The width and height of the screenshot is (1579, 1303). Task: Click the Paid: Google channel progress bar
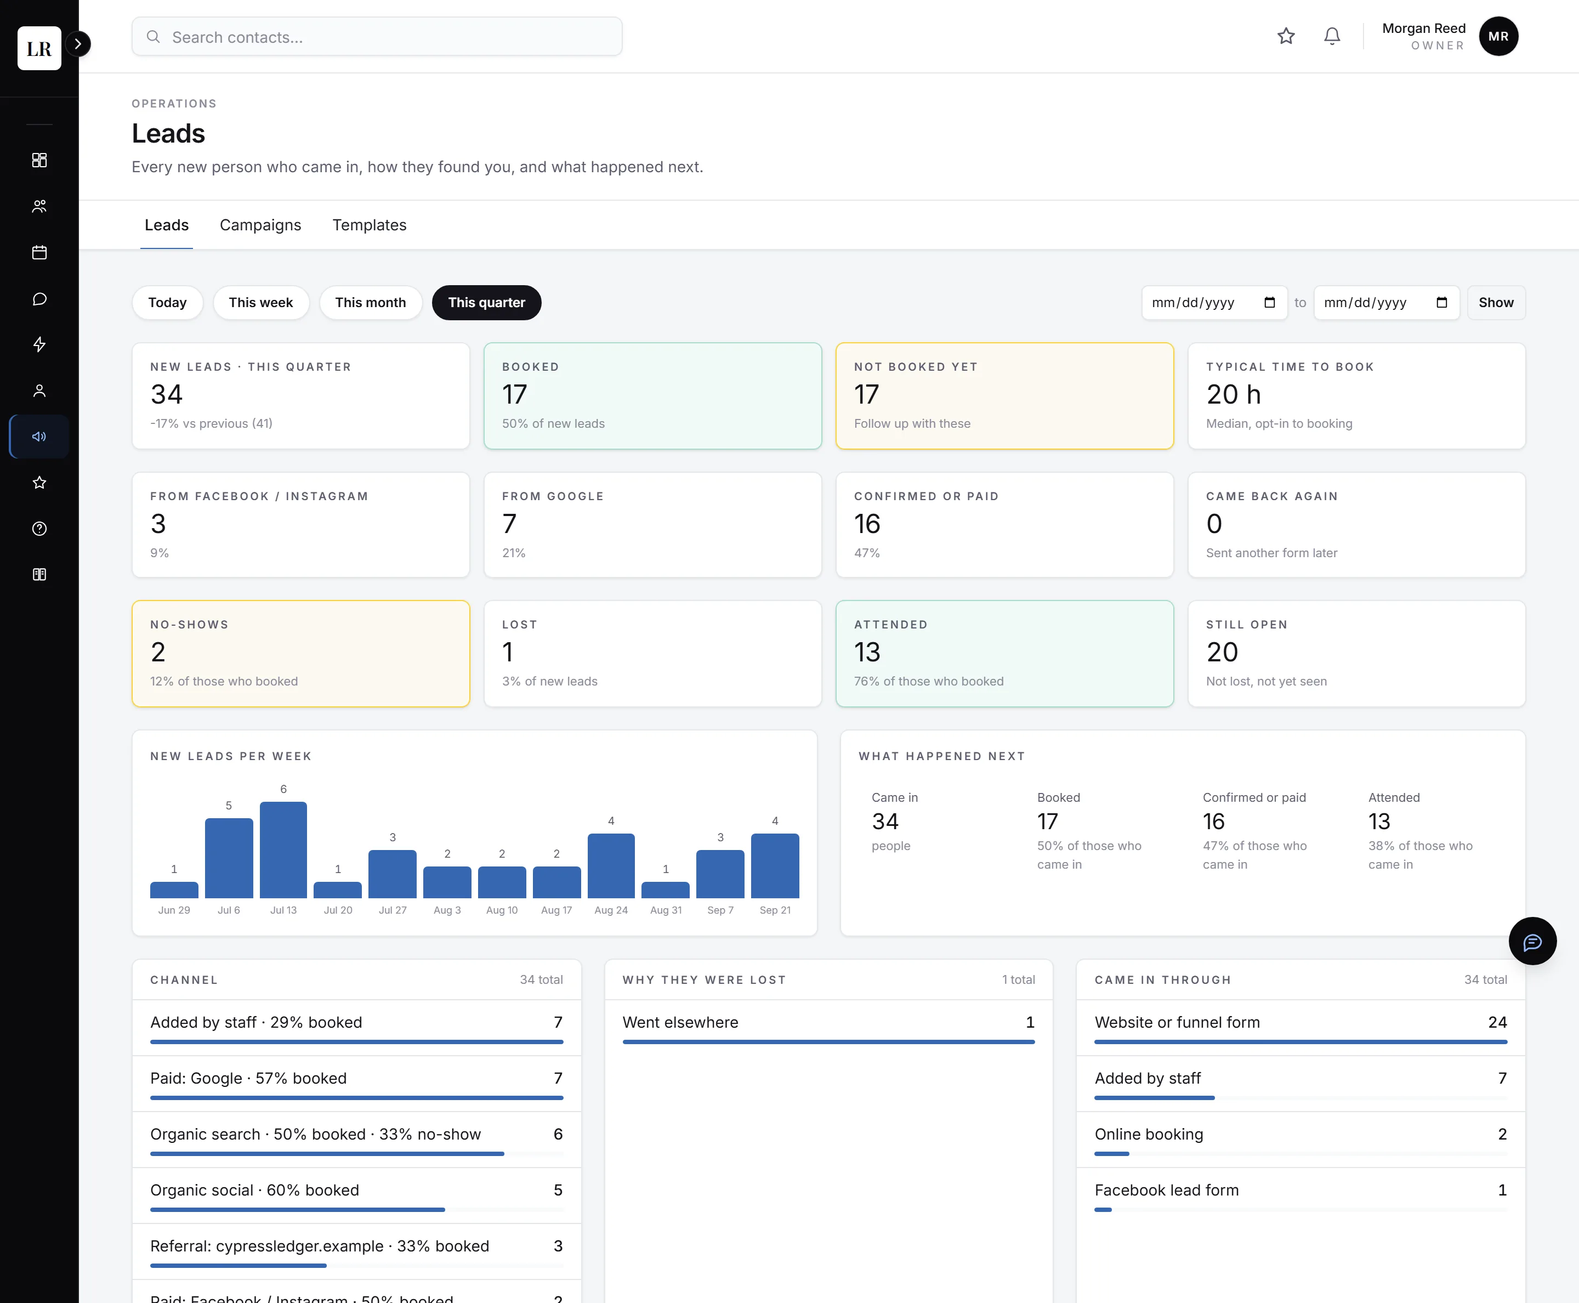click(356, 1097)
